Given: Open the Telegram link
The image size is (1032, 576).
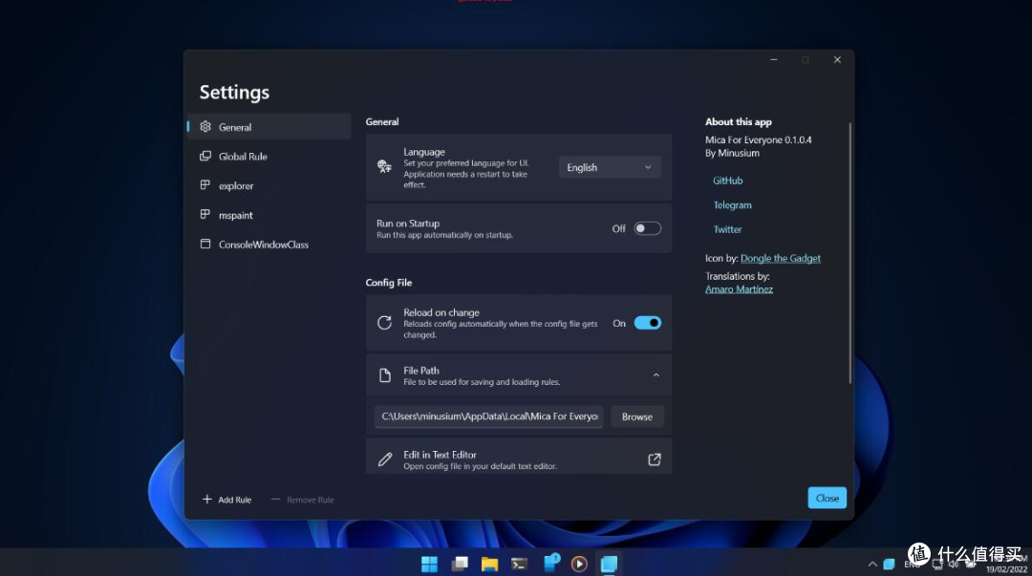Looking at the screenshot, I should pyautogui.click(x=732, y=205).
